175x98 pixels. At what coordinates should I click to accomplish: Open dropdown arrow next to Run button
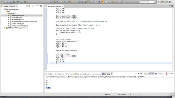(23, 2)
